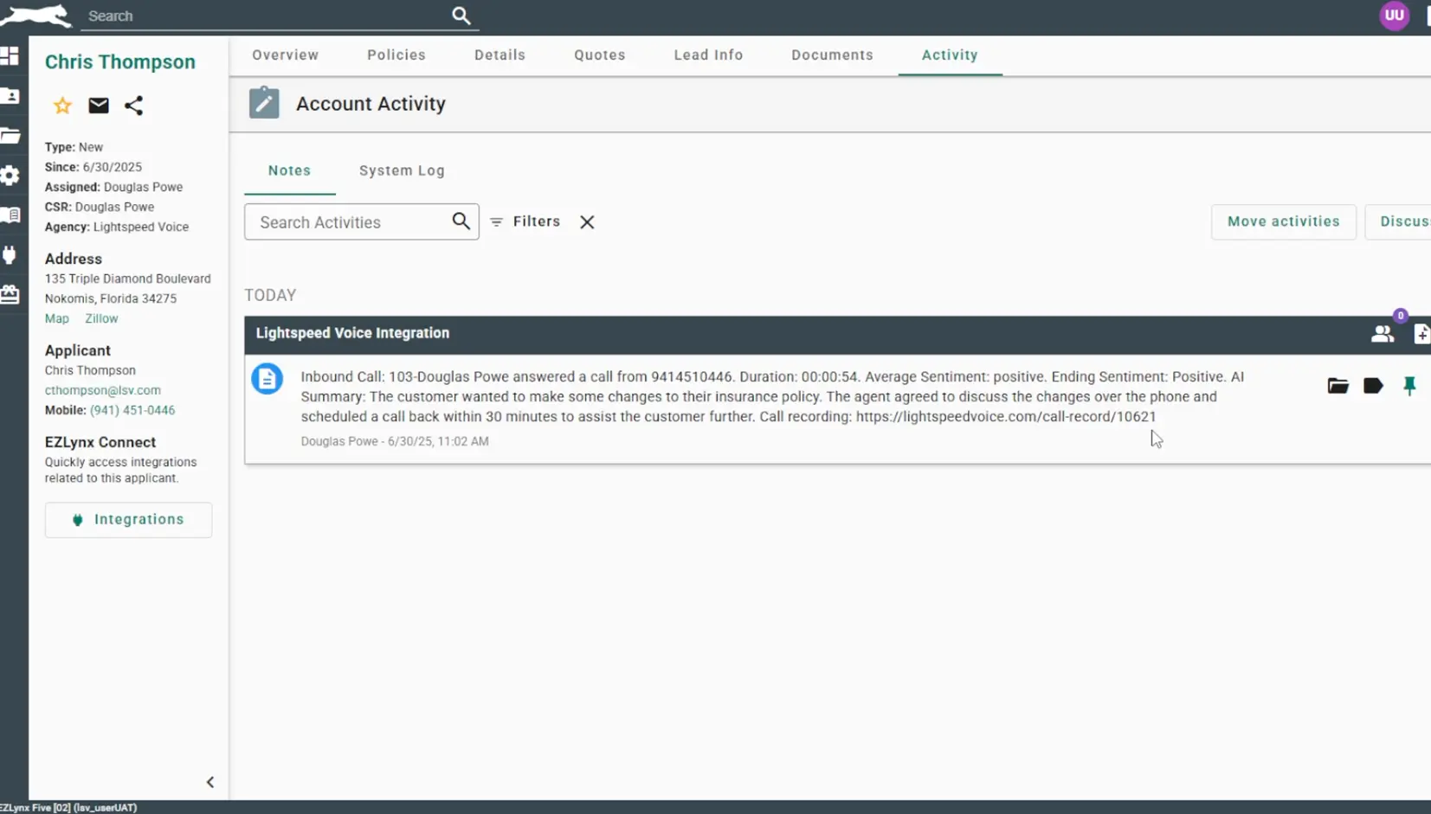Click 'Nokomis, Florida 34275' text
The height and width of the screenshot is (814, 1431).
pyautogui.click(x=111, y=298)
